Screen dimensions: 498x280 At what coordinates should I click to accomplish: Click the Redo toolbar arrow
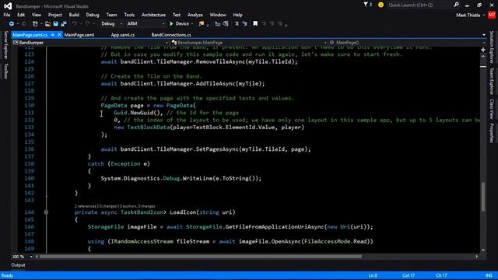click(87, 24)
